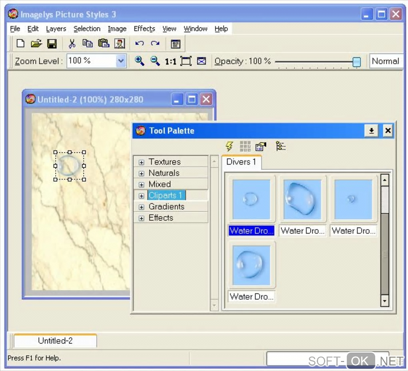
Task: Open the Normal blend mode dropdown
Action: (386, 61)
